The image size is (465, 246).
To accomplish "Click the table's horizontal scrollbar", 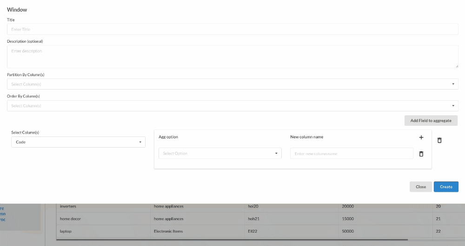I will (x=232, y=240).
